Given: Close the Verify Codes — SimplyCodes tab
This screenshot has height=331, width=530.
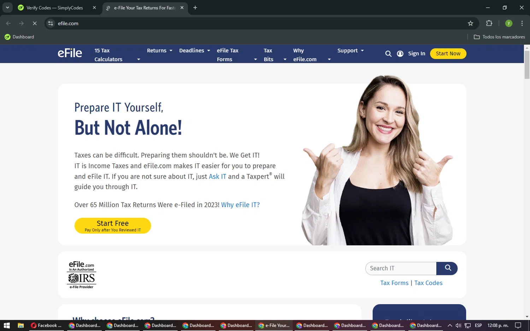Looking at the screenshot, I should point(94,8).
